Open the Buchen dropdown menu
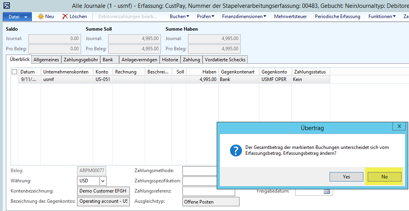409x211 pixels. click(x=179, y=17)
